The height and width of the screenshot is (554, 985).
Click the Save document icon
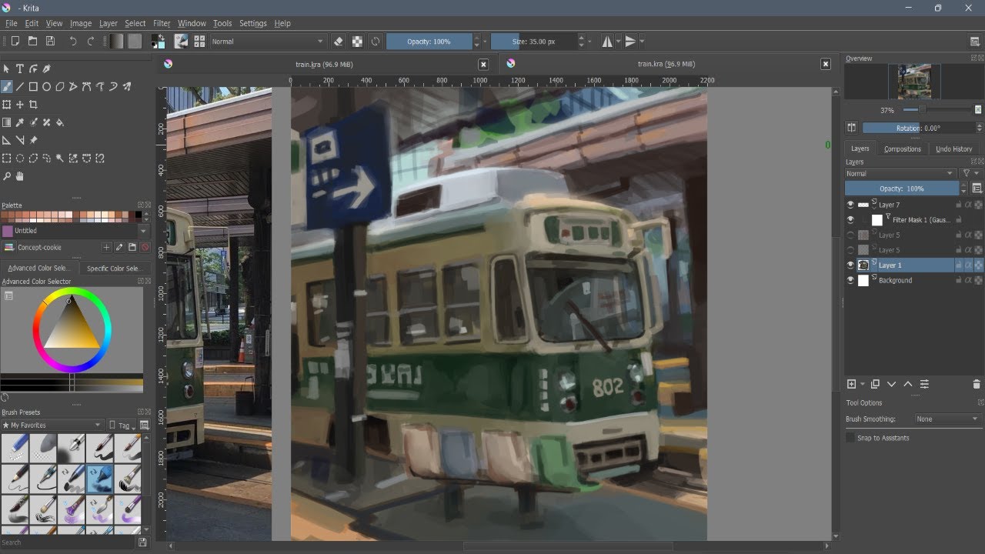coord(50,42)
